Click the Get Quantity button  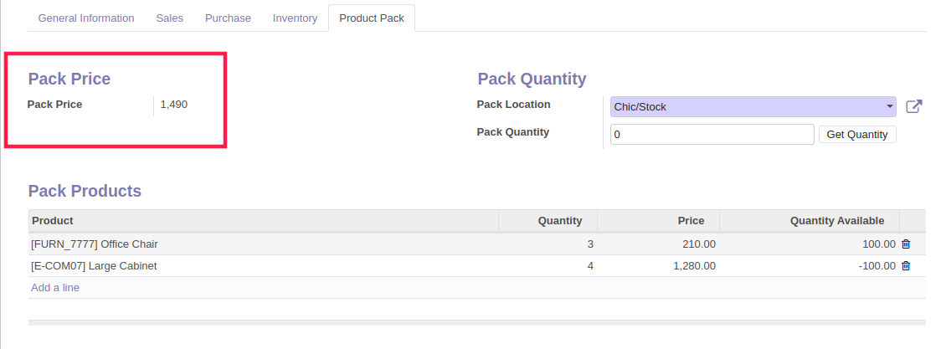click(x=857, y=135)
